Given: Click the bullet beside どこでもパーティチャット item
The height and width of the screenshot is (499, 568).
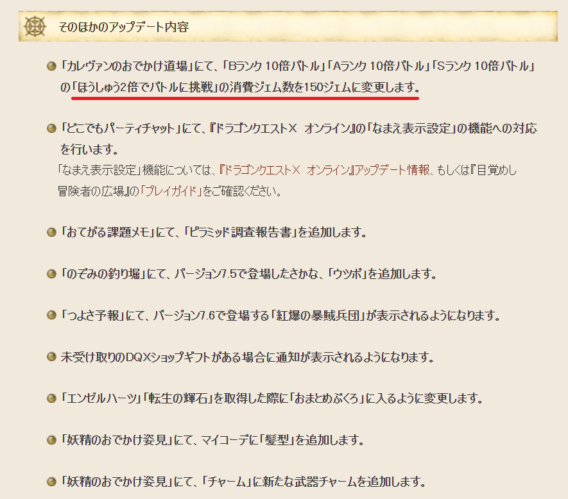Looking at the screenshot, I should point(51,128).
